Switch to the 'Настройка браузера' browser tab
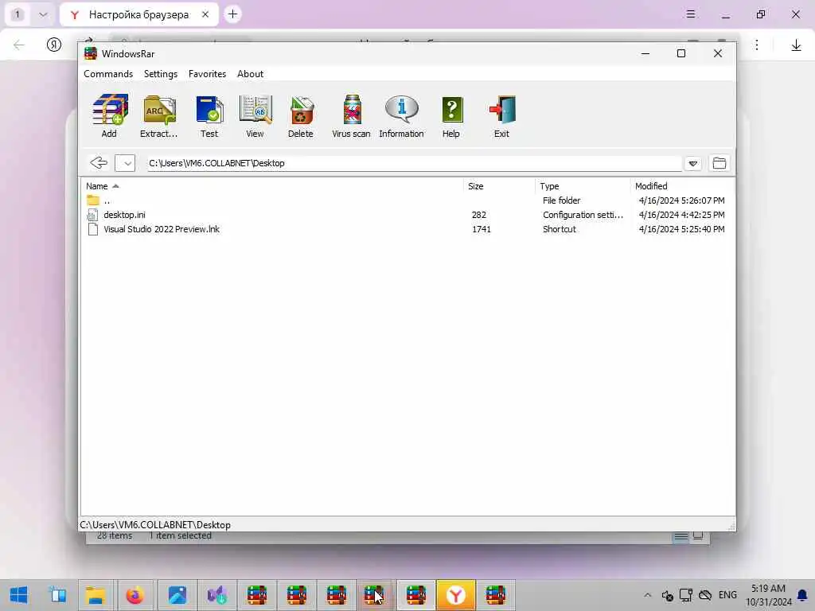This screenshot has width=815, height=611. click(x=138, y=14)
